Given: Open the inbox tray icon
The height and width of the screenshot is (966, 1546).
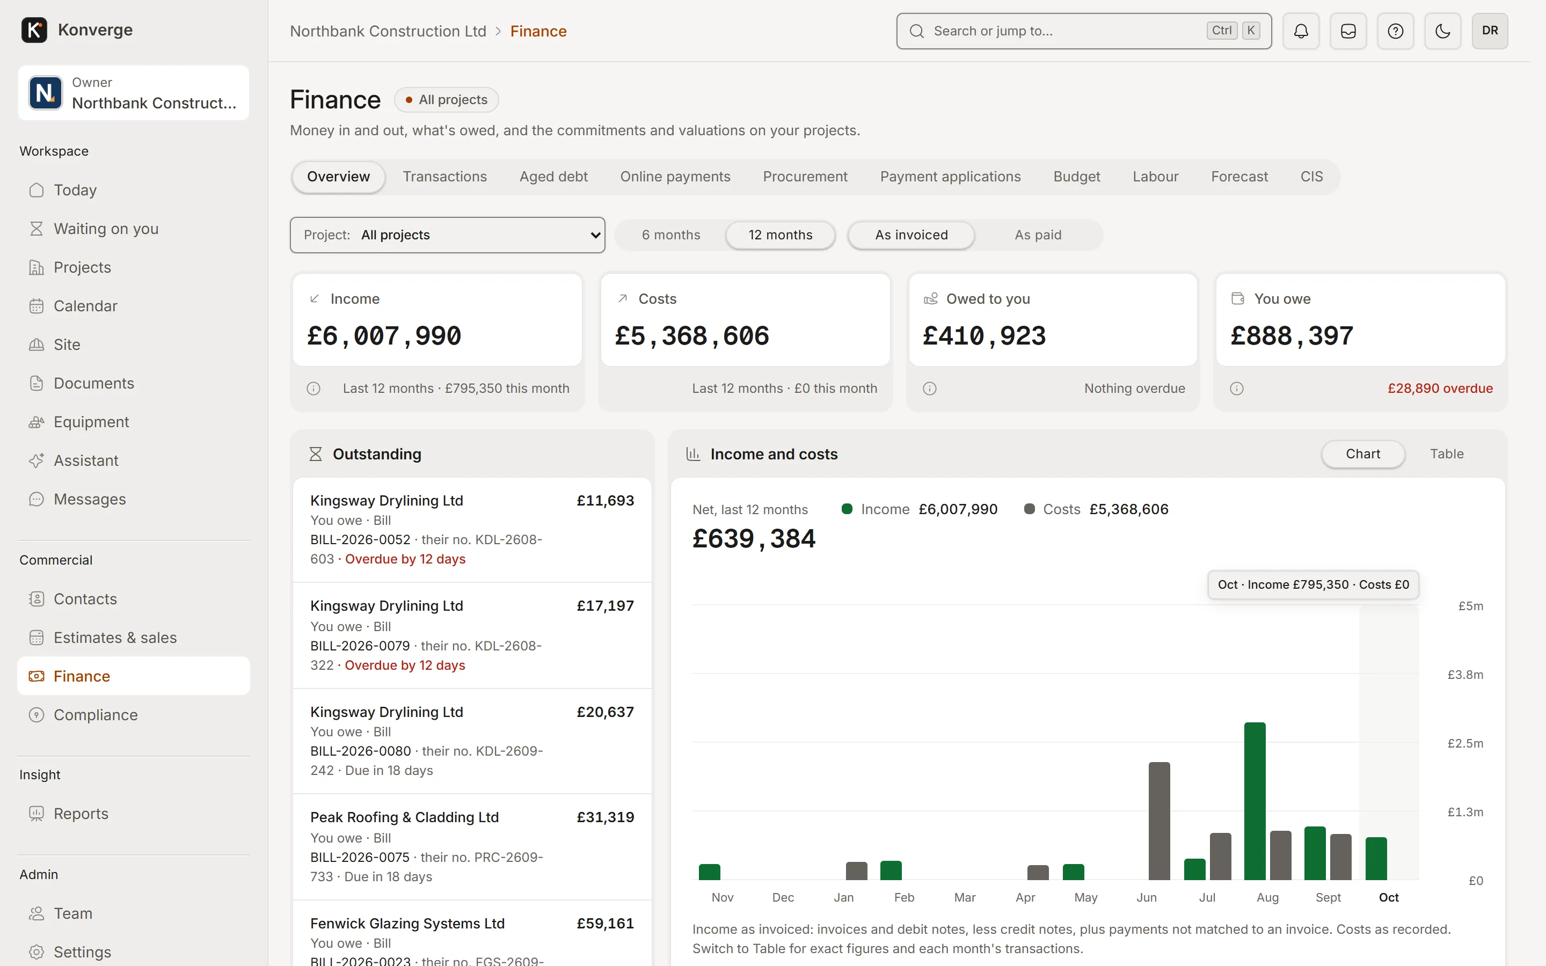Looking at the screenshot, I should [x=1348, y=31].
